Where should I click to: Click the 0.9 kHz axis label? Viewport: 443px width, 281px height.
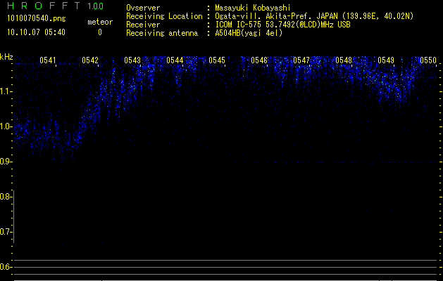pos(6,162)
